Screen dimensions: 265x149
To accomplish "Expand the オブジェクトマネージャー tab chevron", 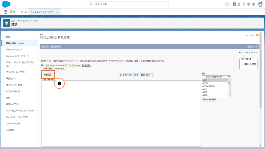I will (57, 12).
